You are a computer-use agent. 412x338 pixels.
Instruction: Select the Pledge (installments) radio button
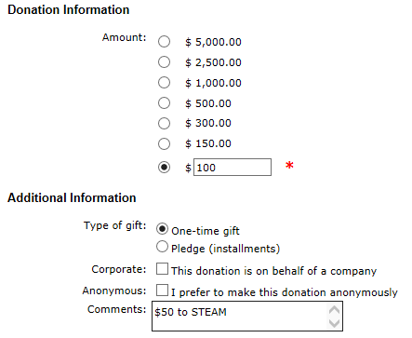(162, 247)
